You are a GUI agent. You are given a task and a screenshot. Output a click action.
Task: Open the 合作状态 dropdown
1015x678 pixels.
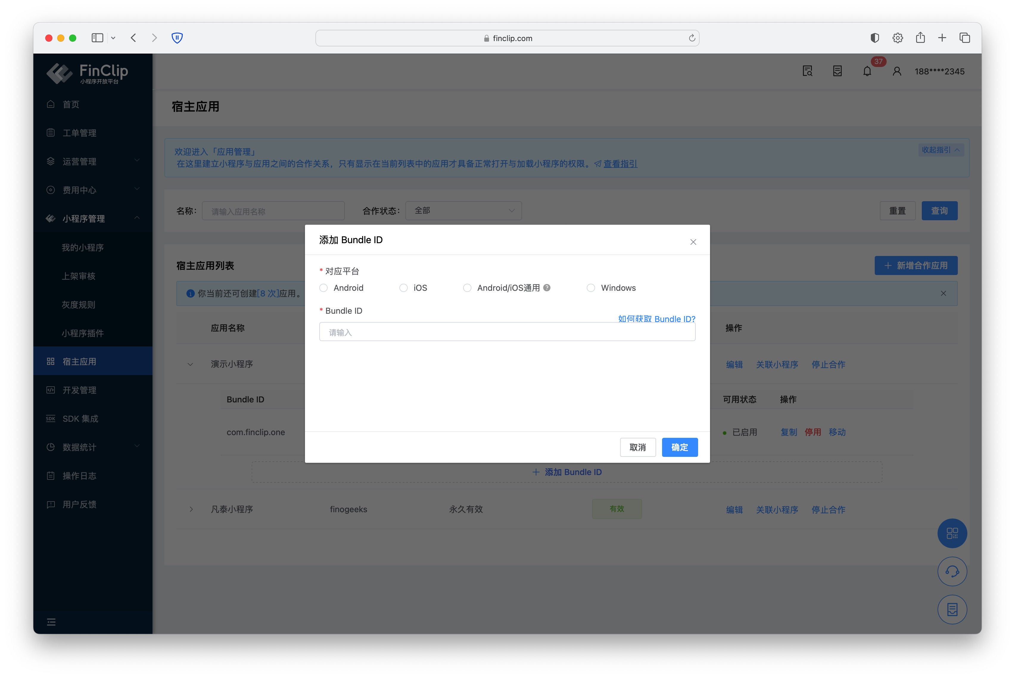463,211
